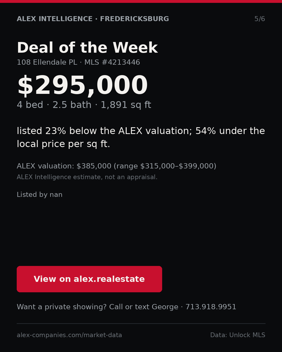Click the local price per sq ft line
The width and height of the screenshot is (282, 352).
pos(63,144)
